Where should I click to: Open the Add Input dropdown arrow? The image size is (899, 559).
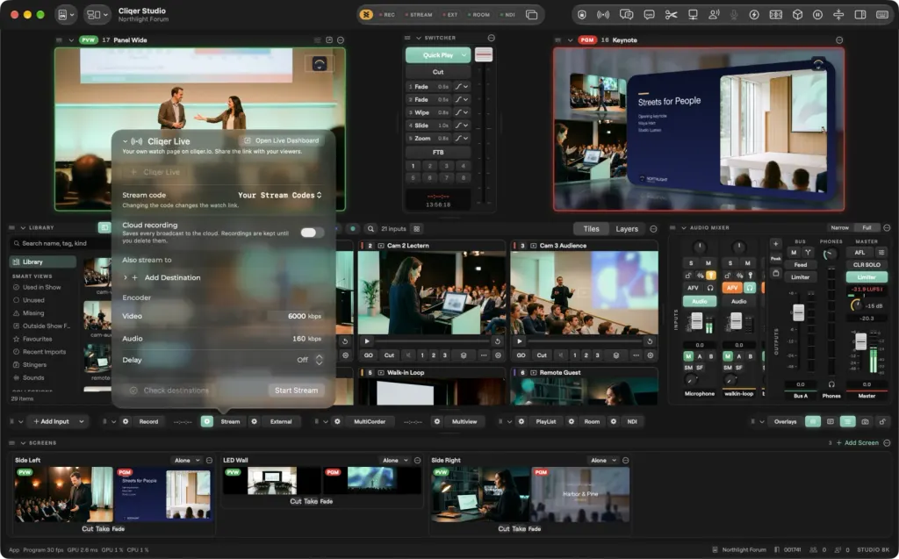(82, 421)
